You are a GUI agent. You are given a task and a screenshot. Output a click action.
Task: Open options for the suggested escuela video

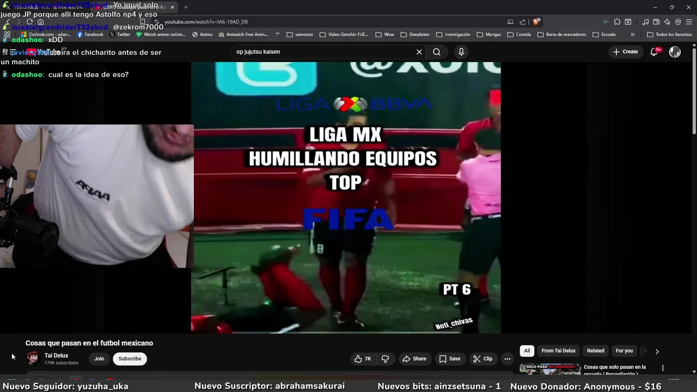[663, 368]
